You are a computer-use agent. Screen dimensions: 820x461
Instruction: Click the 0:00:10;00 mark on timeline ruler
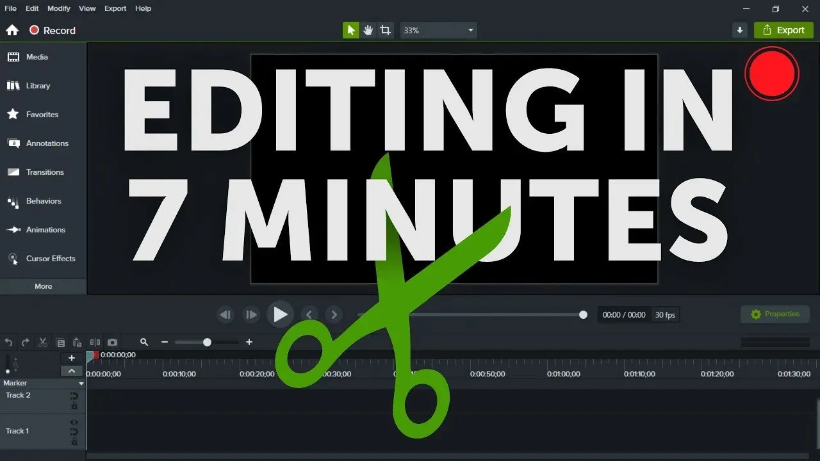coord(179,374)
